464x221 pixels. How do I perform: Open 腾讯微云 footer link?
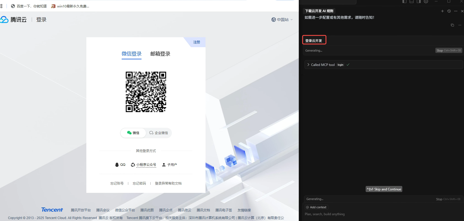pos(185,210)
